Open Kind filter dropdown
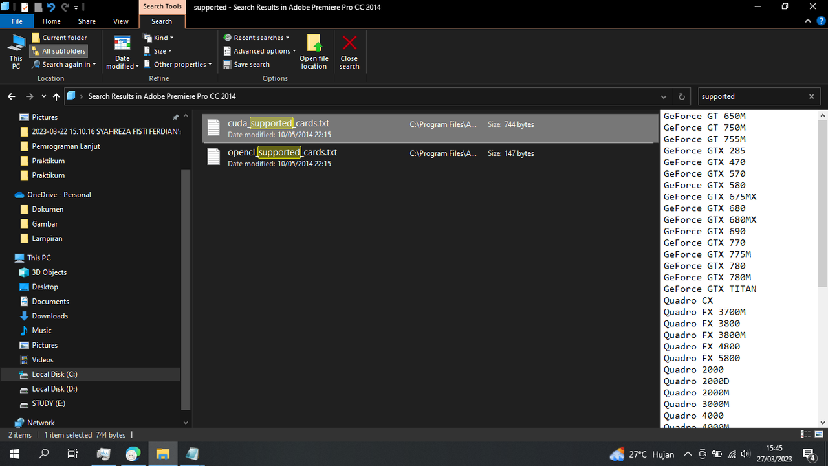 (x=159, y=38)
